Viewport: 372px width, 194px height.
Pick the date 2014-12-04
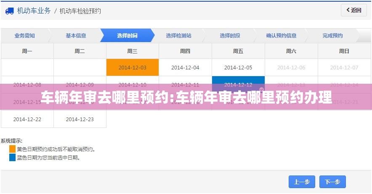point(185,67)
